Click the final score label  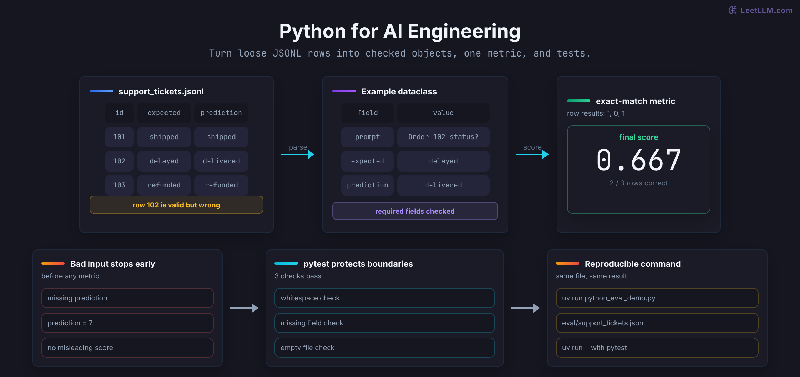pos(639,137)
